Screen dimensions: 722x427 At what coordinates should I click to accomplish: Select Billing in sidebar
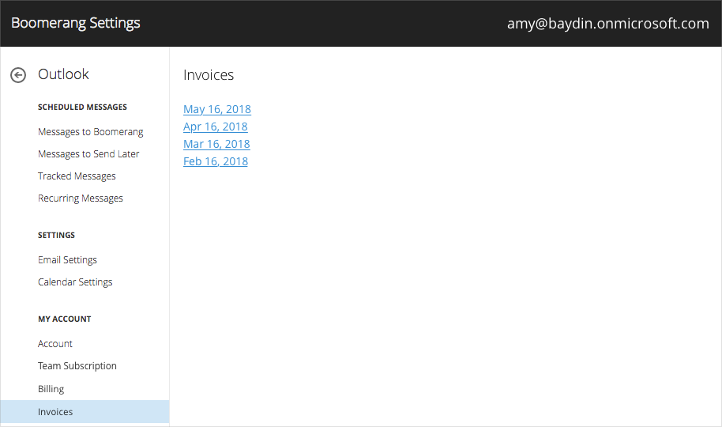[x=51, y=389]
